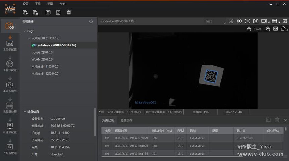
Task: Select history row number 495
Action: [x=192, y=146]
